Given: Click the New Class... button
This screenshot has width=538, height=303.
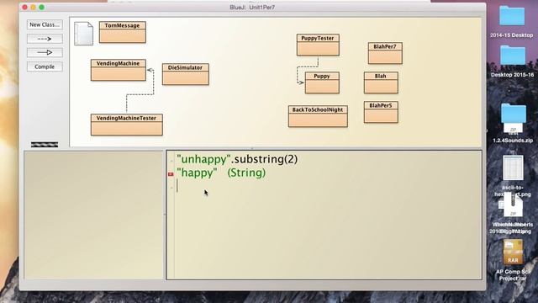Looking at the screenshot, I should point(45,24).
